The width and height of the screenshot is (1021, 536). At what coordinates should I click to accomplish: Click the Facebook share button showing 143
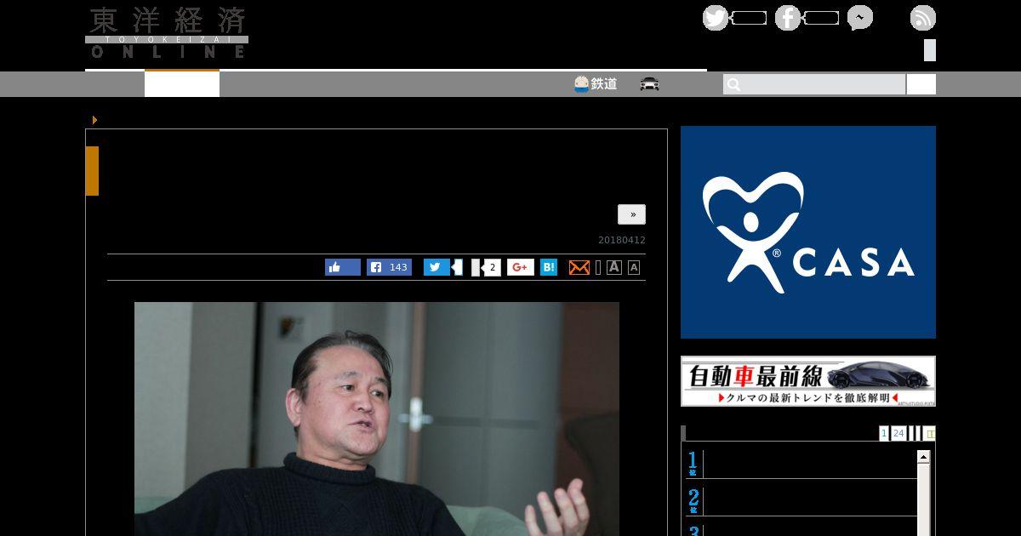tap(389, 267)
